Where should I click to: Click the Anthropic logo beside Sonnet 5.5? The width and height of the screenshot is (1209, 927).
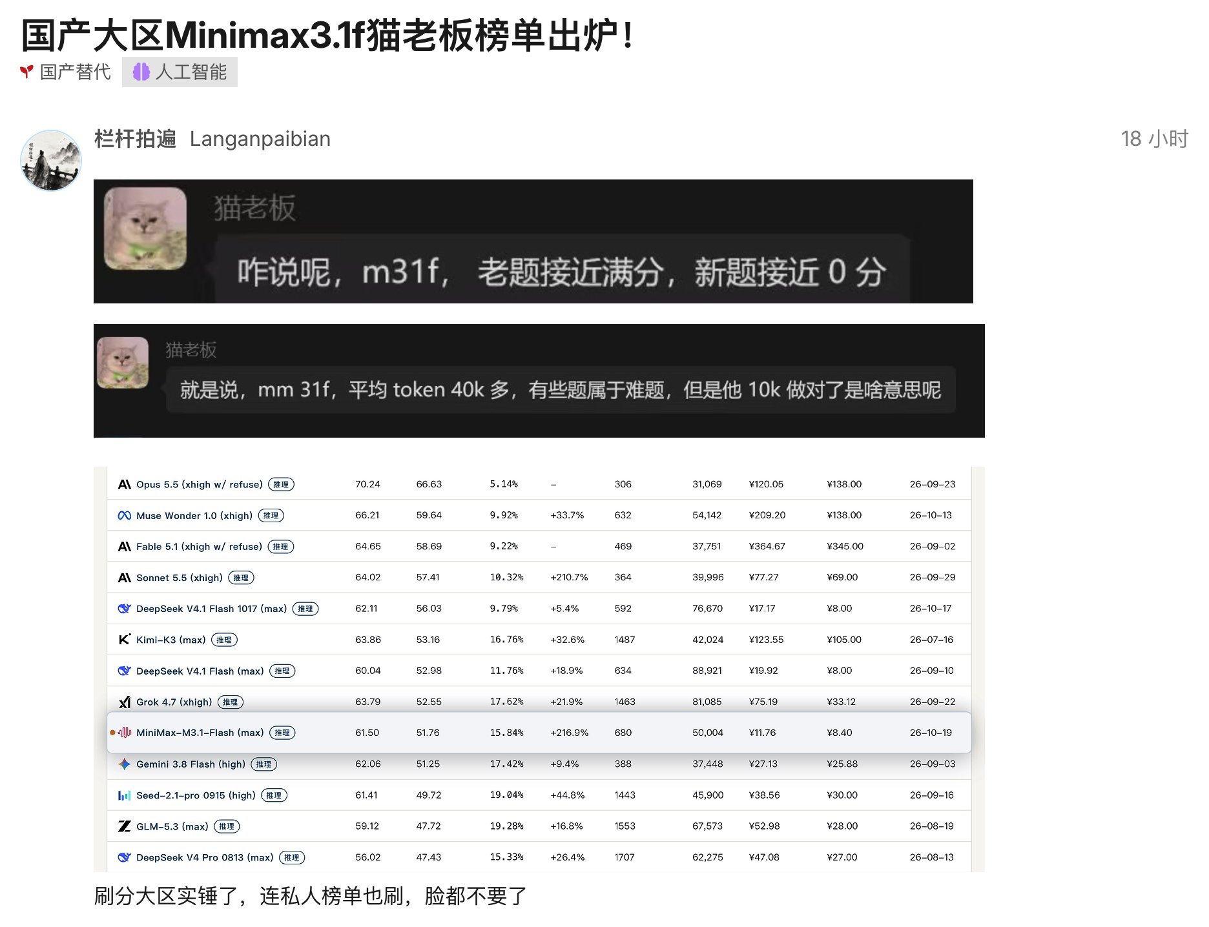point(125,577)
